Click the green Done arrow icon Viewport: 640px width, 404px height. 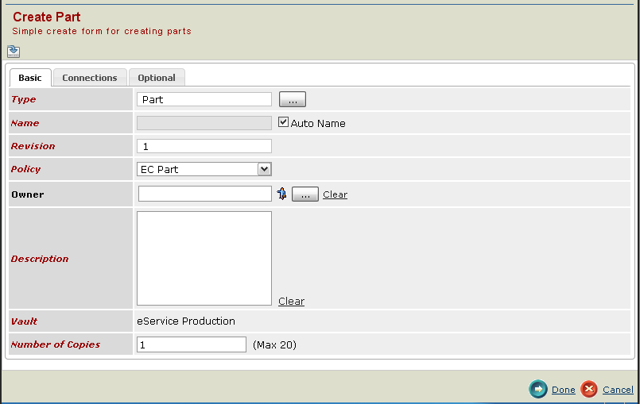click(x=538, y=389)
